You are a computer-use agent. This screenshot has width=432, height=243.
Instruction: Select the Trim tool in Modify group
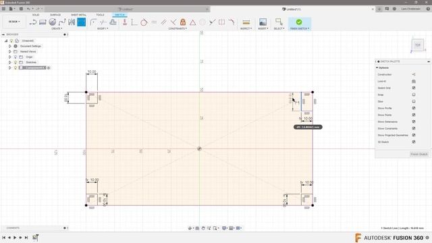click(103, 22)
